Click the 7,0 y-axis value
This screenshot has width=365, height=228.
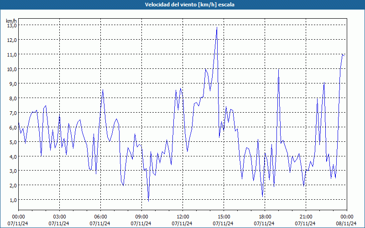[13, 113]
